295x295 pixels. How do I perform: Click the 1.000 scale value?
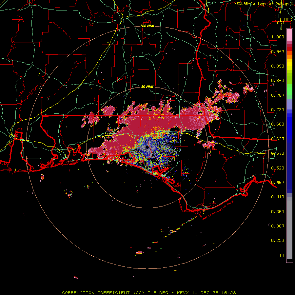[278, 37]
